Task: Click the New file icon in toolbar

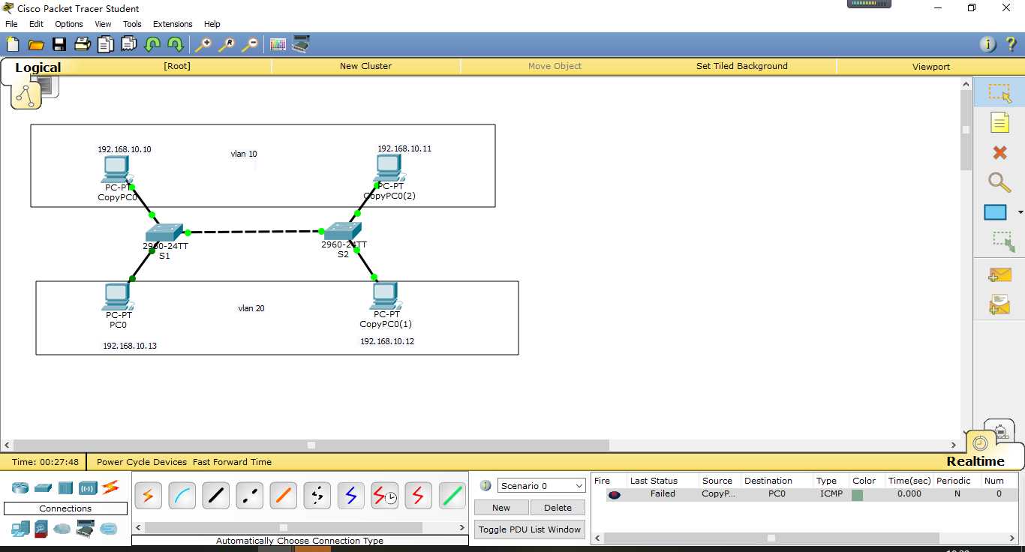Action: pos(13,44)
